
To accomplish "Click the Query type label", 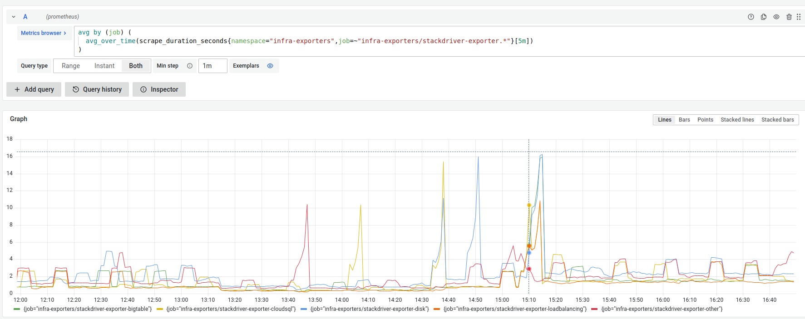I will pos(34,66).
